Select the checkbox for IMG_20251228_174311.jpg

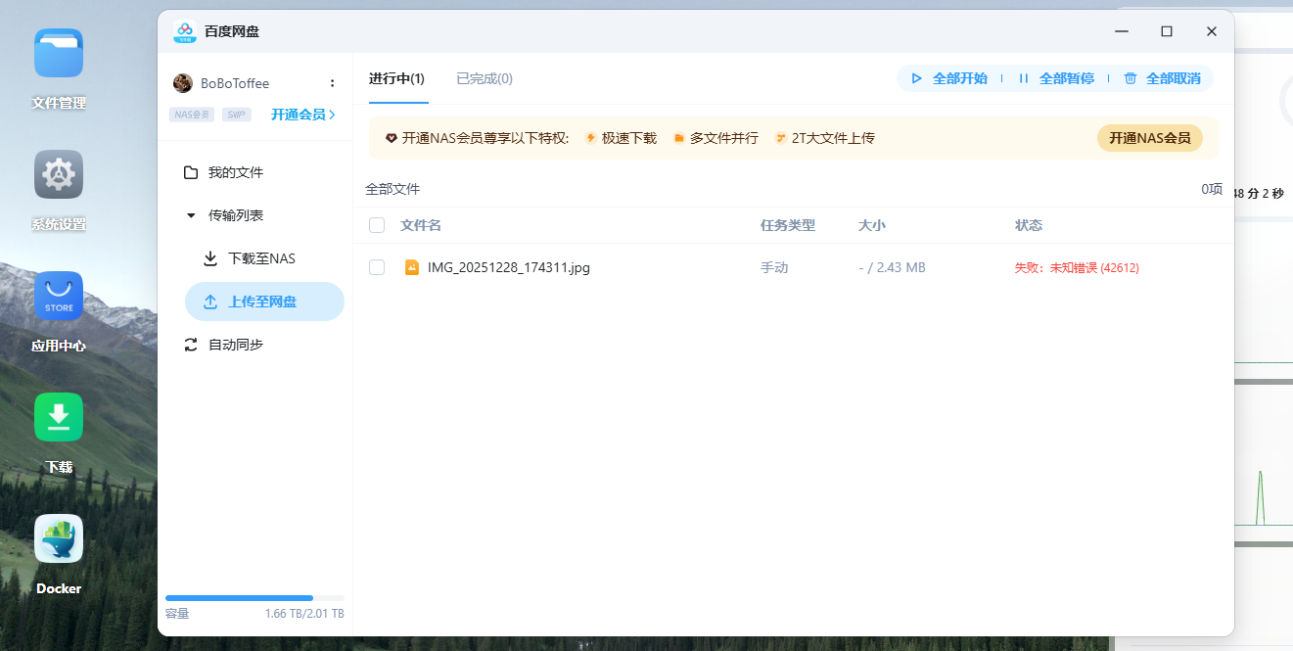(x=376, y=266)
